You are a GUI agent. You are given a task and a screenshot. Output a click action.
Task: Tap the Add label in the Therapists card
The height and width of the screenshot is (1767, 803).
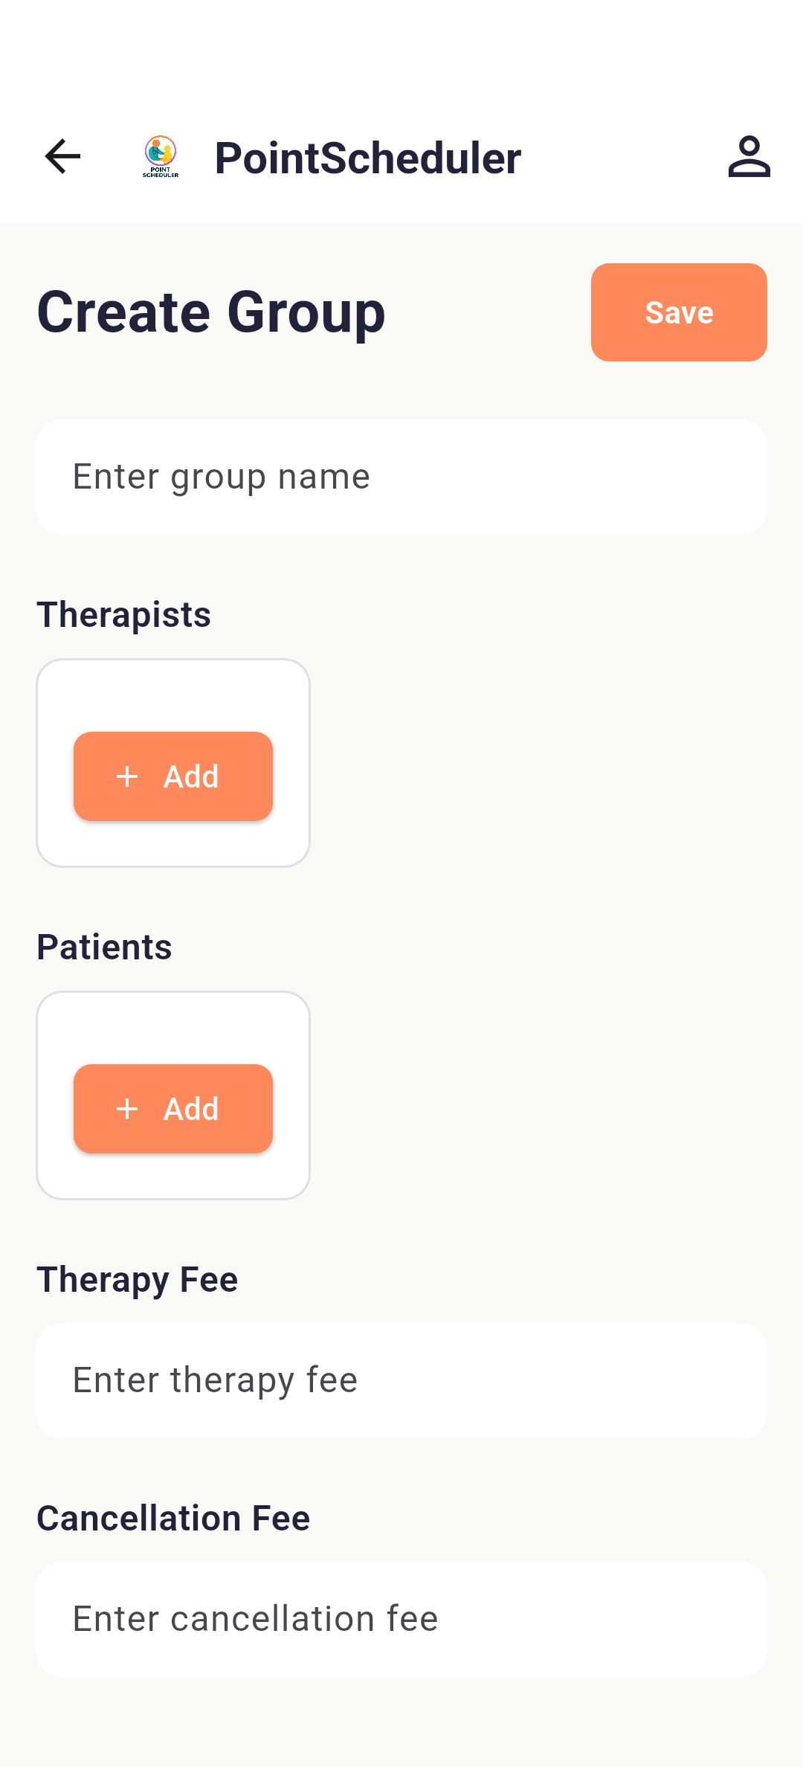191,776
